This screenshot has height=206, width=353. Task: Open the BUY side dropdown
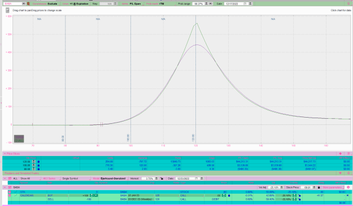pos(58,196)
